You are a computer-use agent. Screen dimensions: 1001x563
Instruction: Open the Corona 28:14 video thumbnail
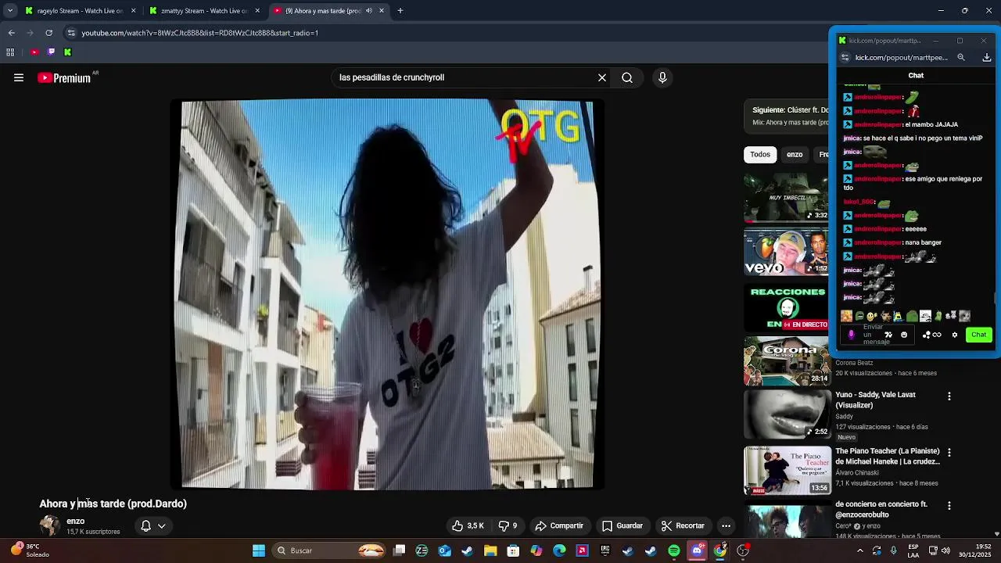(x=786, y=361)
